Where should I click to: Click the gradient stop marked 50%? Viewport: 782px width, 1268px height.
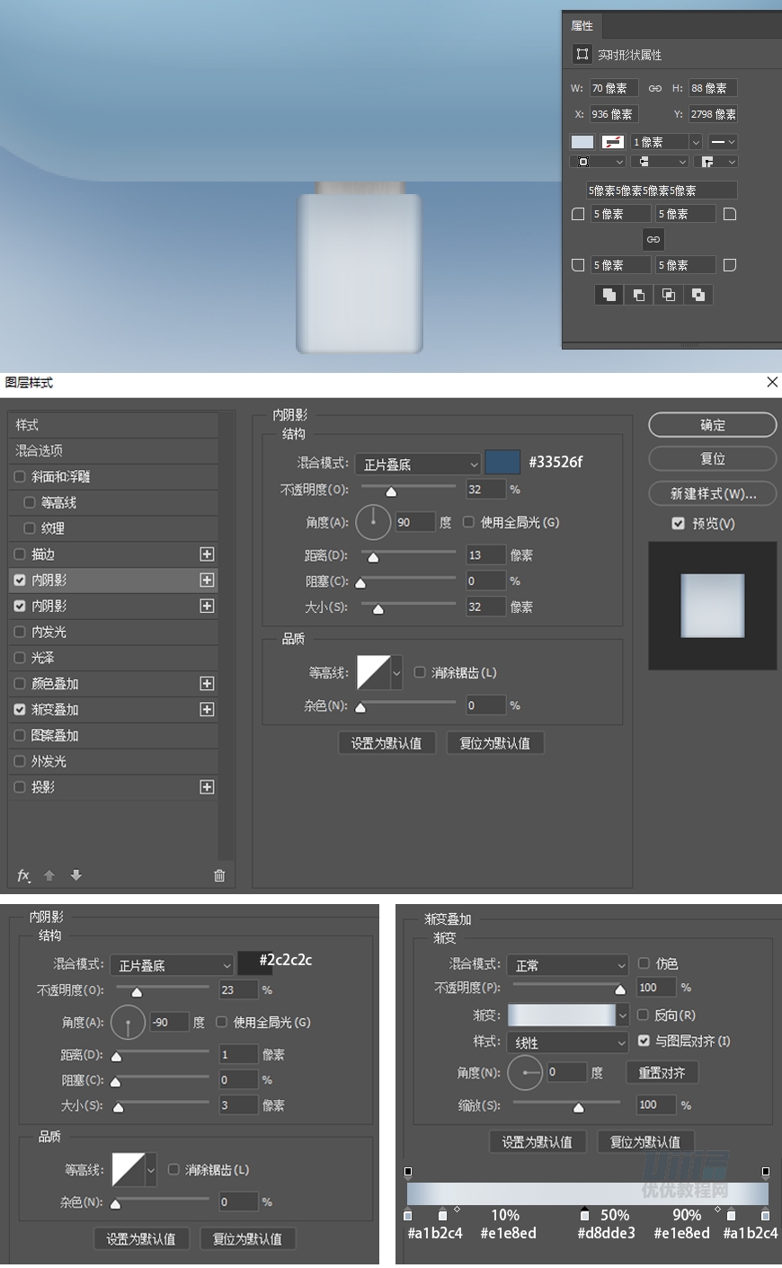click(x=585, y=1215)
